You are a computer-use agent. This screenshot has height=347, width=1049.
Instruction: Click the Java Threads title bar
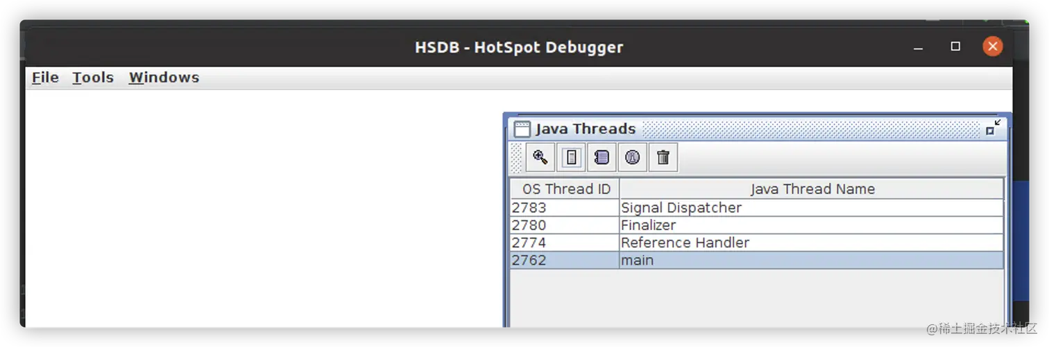point(756,129)
